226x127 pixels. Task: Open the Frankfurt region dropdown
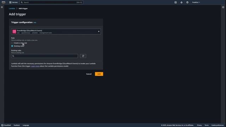(196, 2)
